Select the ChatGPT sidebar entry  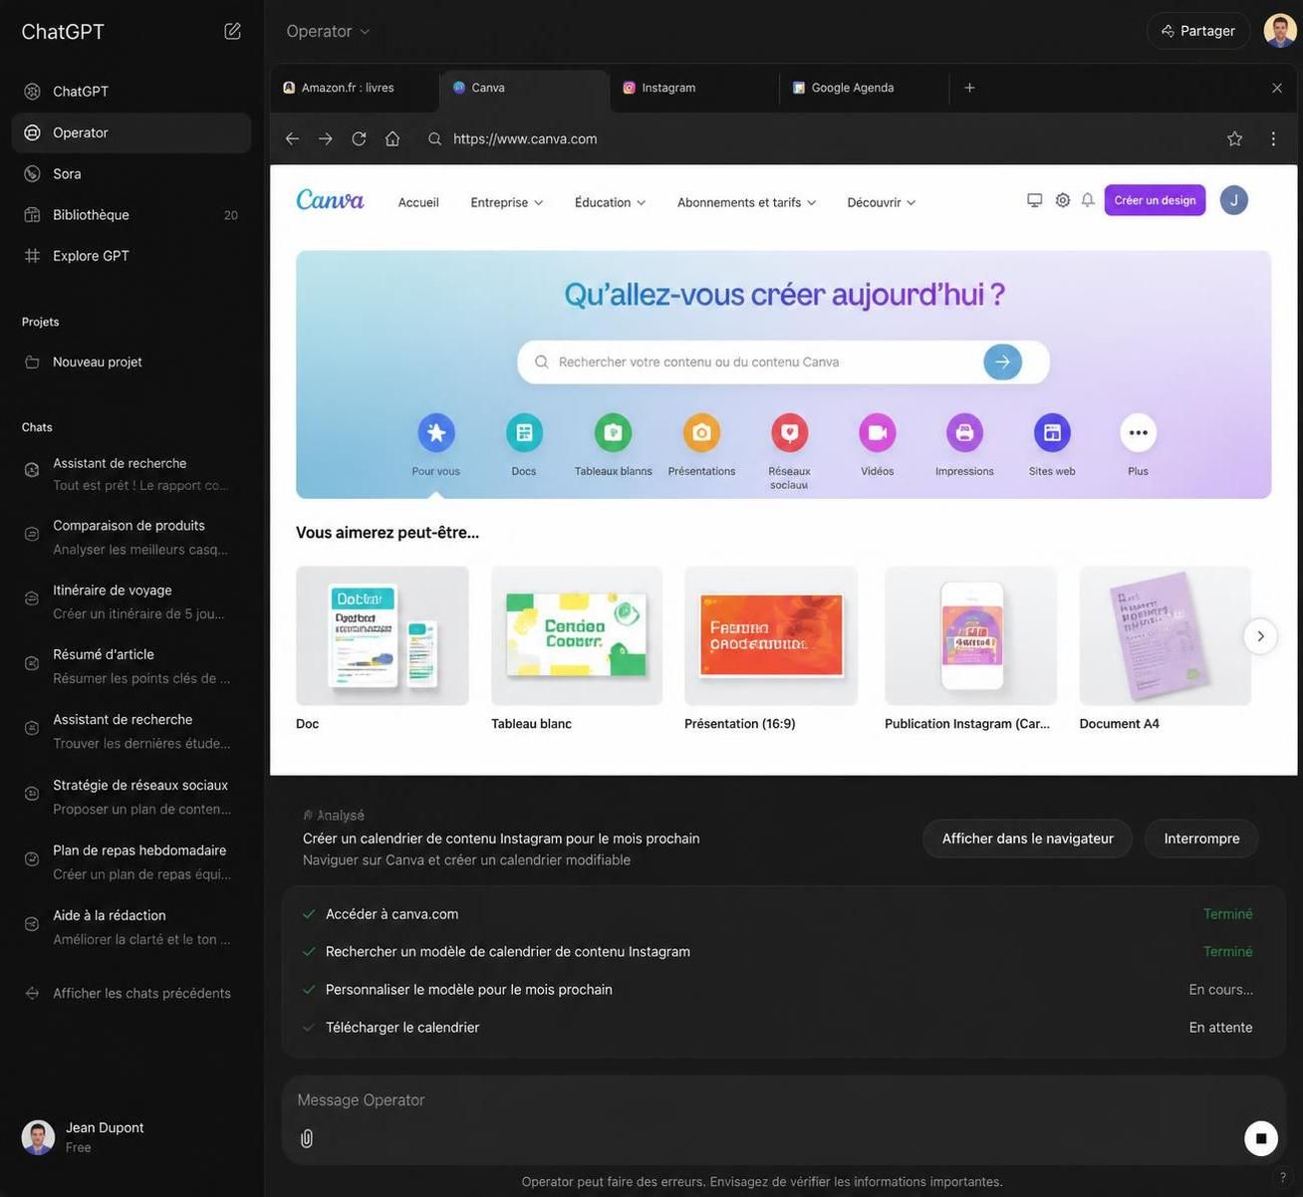coord(130,91)
